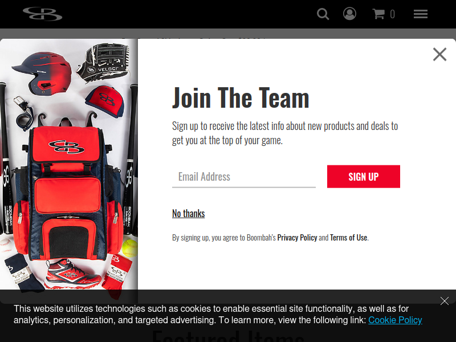
Task: Dismiss the cookie notice banner
Action: (445, 301)
